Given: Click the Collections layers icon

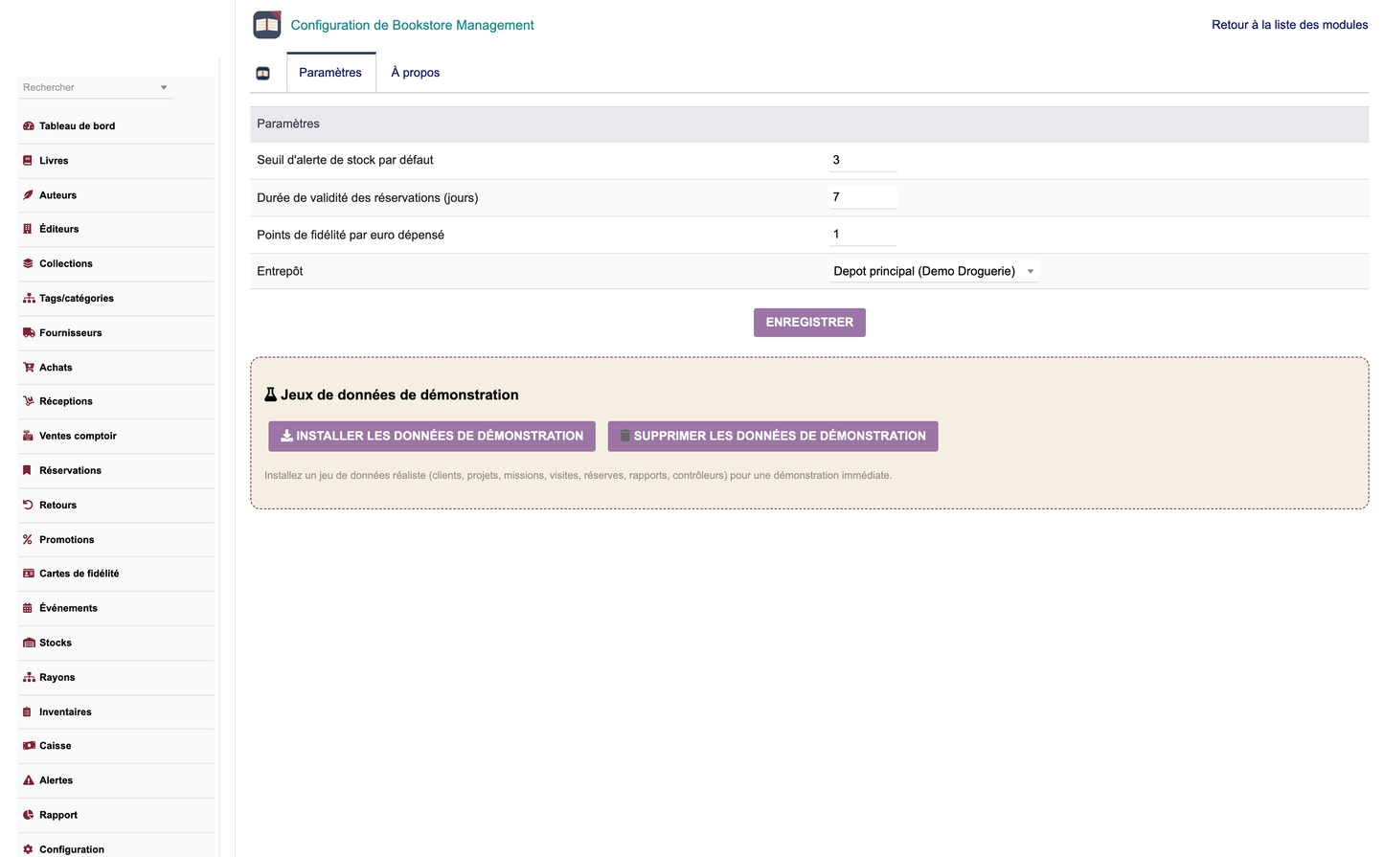Looking at the screenshot, I should click(x=28, y=263).
